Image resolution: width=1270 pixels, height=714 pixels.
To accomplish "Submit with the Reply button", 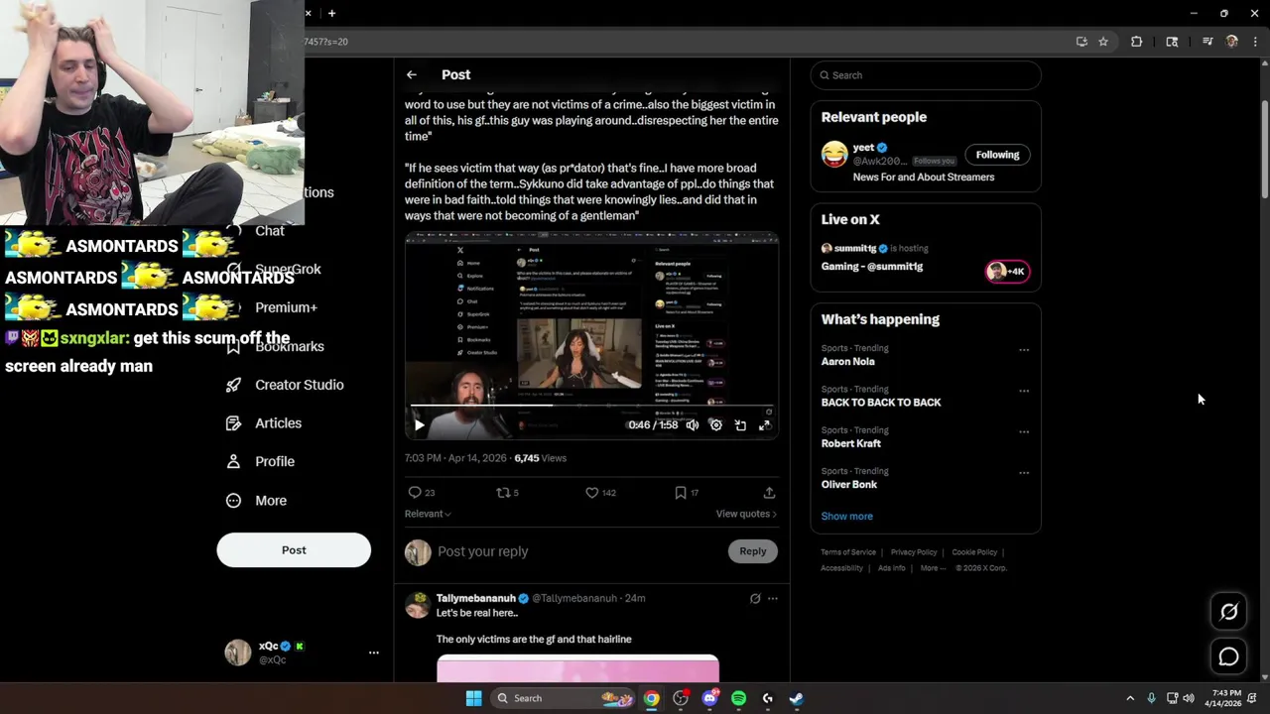I will tap(752, 551).
